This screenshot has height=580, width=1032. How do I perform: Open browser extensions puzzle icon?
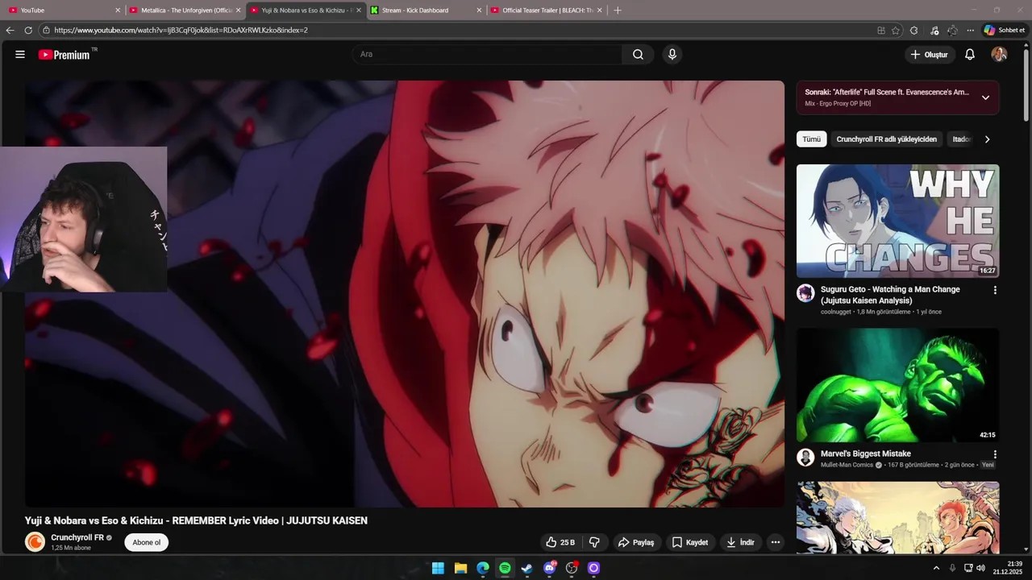[x=913, y=31]
